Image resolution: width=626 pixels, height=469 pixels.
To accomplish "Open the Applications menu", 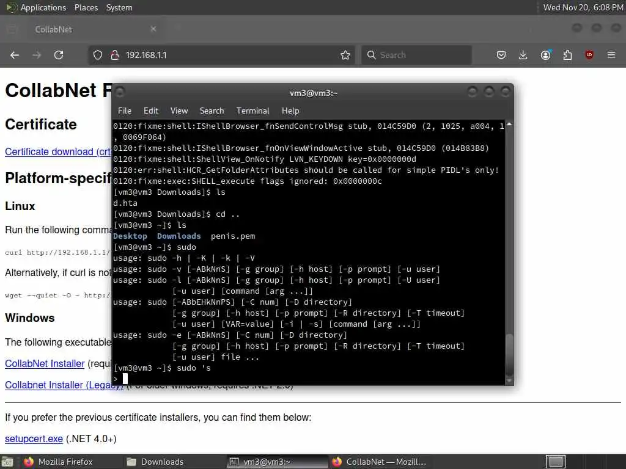I will (43, 7).
